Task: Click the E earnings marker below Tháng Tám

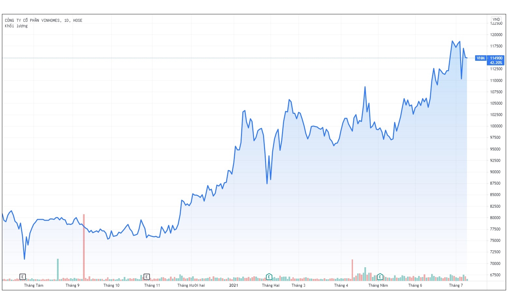Action: (x=22, y=277)
